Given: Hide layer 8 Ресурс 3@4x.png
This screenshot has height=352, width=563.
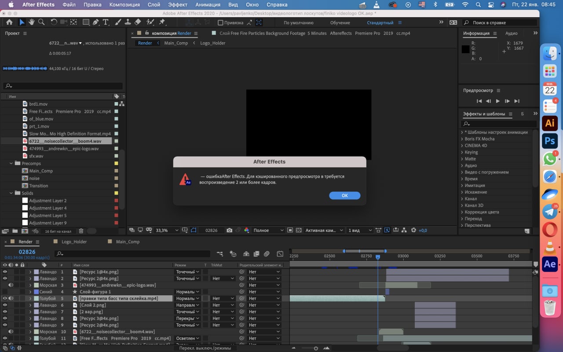Looking at the screenshot, I should coord(5,318).
